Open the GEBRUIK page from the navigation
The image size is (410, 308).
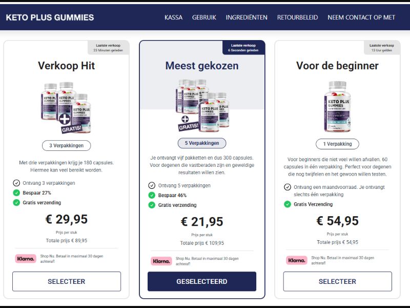204,17
